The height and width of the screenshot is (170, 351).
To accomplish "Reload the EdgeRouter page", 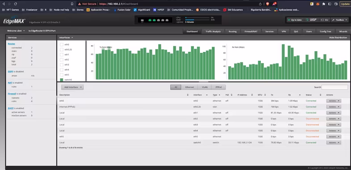I will (16, 4).
